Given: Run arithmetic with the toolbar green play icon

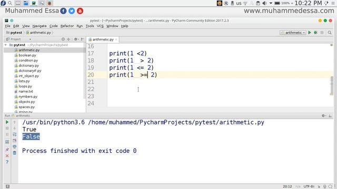Looking at the screenshot, I should (310, 33).
